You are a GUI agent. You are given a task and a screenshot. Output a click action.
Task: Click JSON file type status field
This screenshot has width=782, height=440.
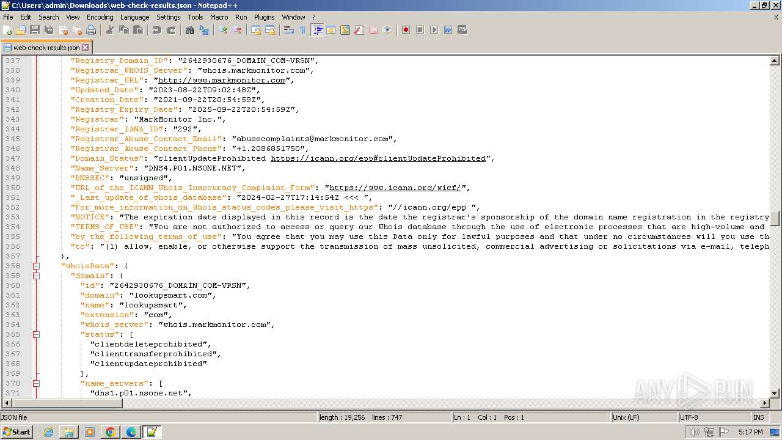pos(158,417)
